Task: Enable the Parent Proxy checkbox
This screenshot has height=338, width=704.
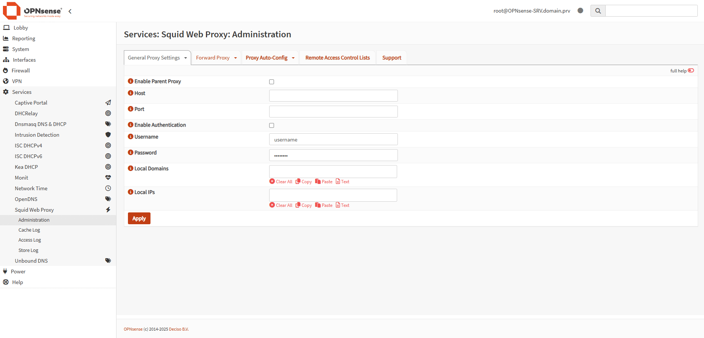Action: [x=272, y=82]
